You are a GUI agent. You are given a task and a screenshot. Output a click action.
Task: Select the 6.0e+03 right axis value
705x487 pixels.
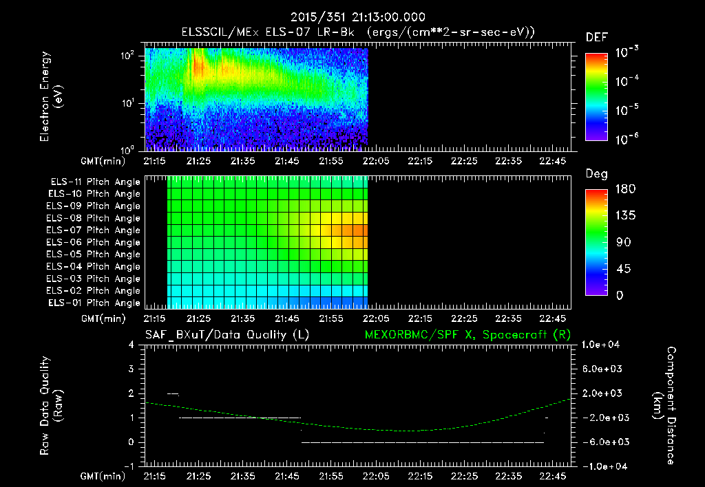(x=602, y=369)
